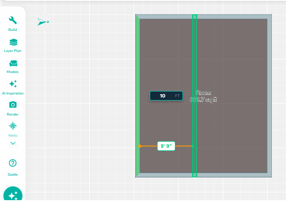Image resolution: width=286 pixels, height=201 pixels.
Task: Open the Layer Plan stack icon
Action: pyautogui.click(x=13, y=42)
